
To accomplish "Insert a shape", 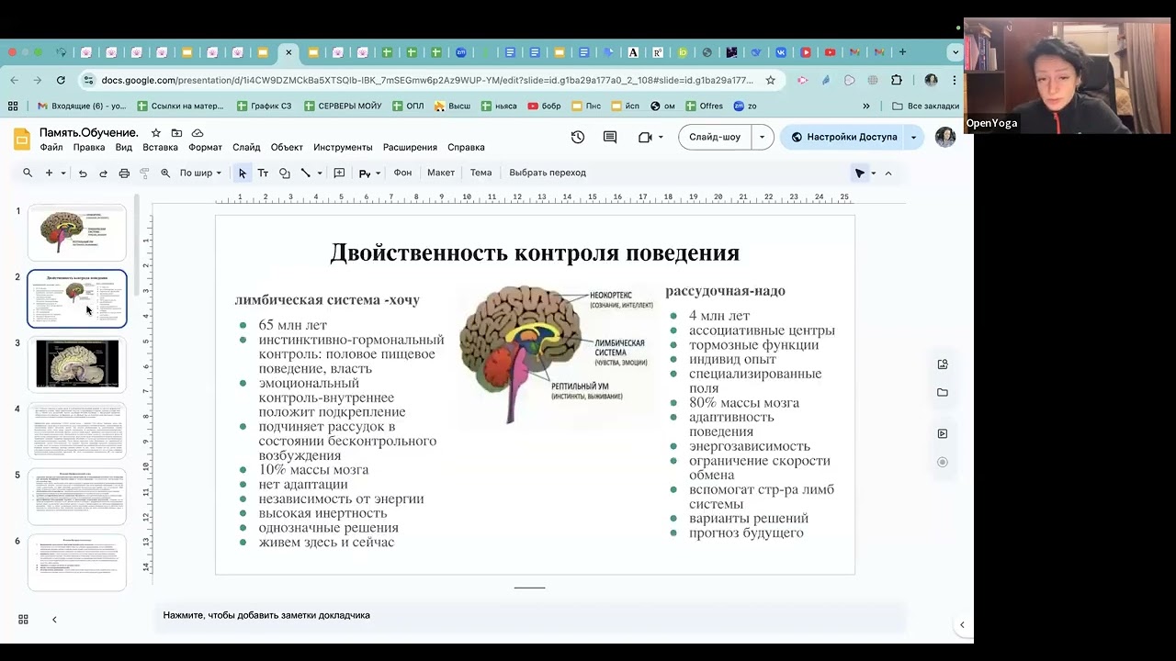I will (284, 173).
